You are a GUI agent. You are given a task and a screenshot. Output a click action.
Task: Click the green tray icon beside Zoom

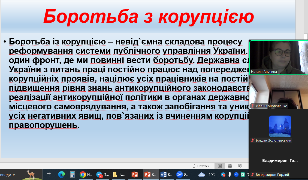tap(243, 175)
